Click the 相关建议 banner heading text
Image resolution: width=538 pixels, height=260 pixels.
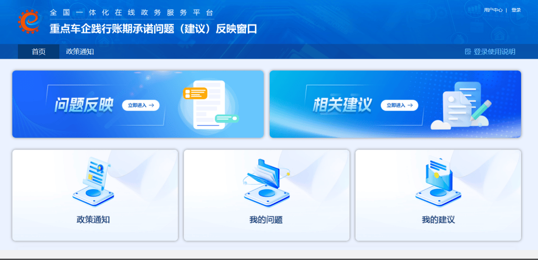click(342, 105)
